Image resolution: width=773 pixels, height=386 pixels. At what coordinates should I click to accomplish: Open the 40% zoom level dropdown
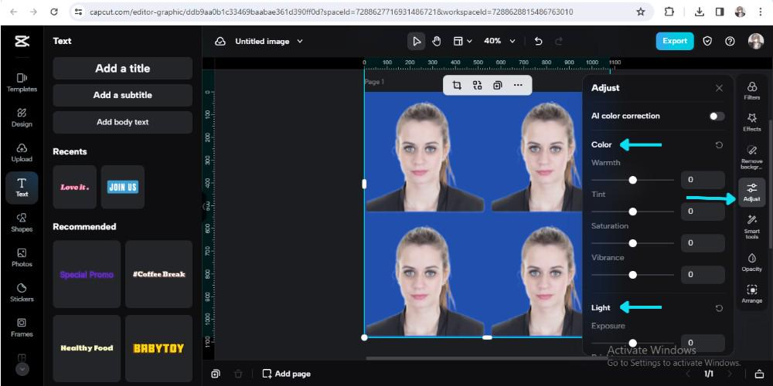coord(499,42)
